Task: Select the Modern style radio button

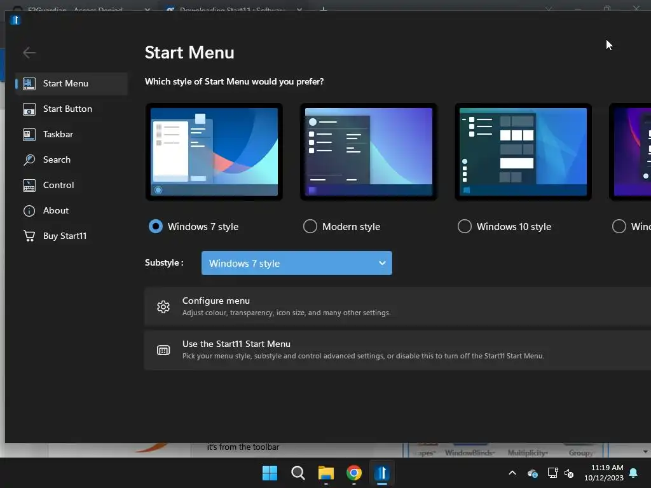Action: [310, 227]
